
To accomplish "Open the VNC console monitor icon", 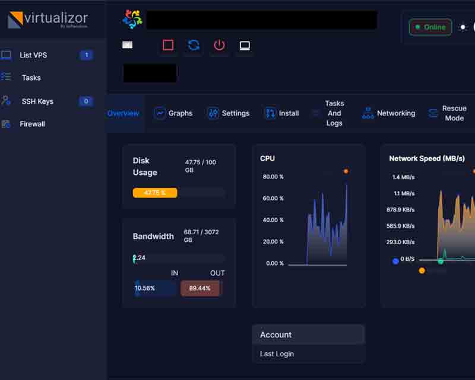I will (x=244, y=45).
